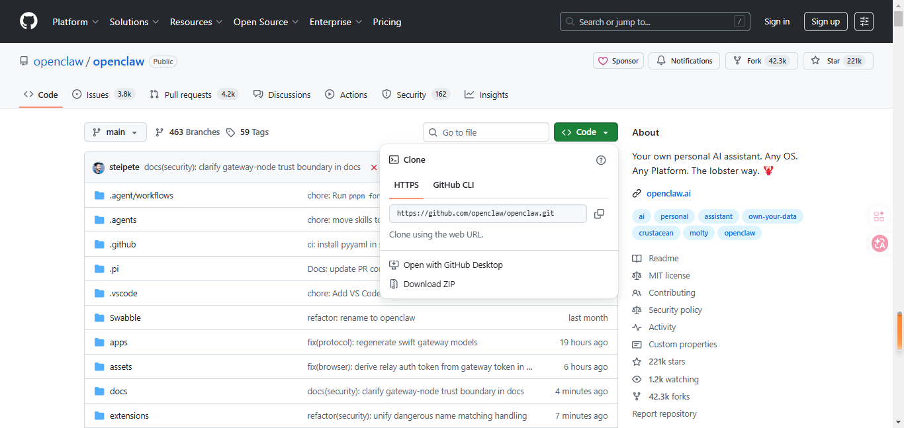View the 42.3k forks link
904x428 pixels.
pyautogui.click(x=661, y=396)
